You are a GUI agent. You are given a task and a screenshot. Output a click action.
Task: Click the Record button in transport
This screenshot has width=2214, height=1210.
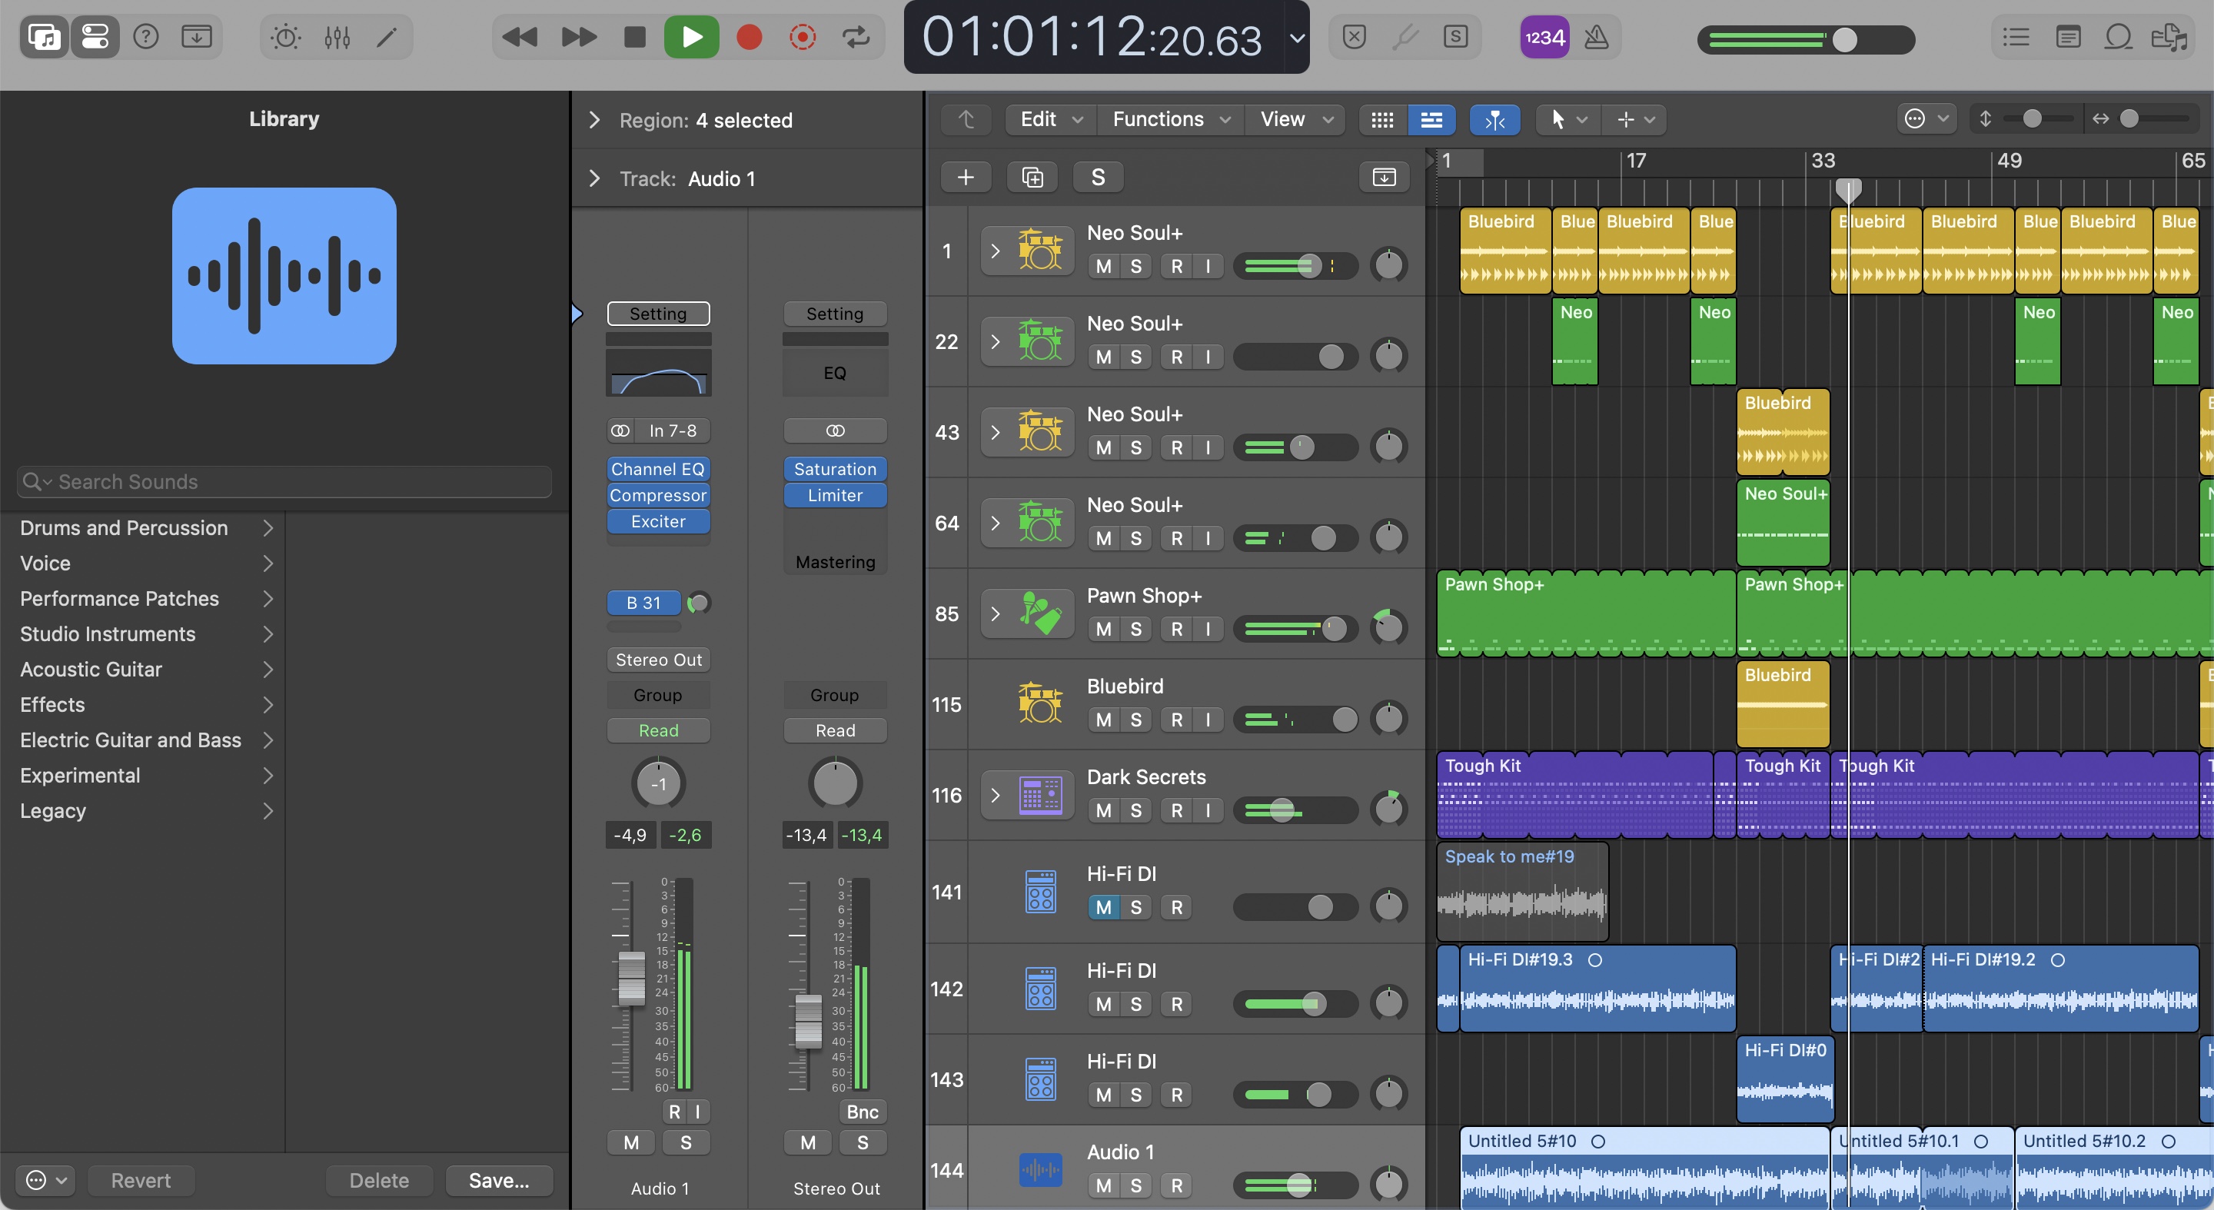click(749, 37)
